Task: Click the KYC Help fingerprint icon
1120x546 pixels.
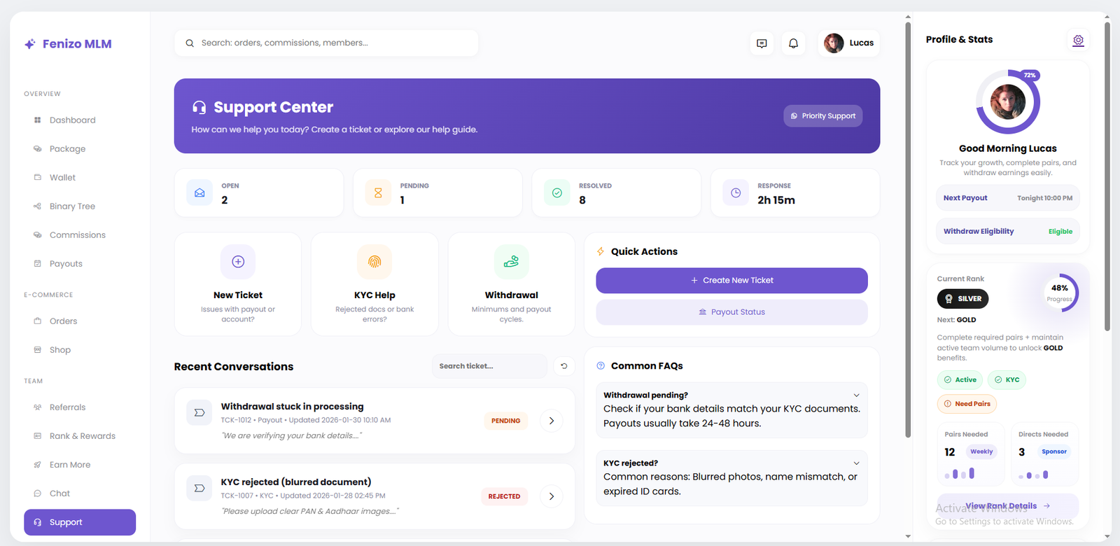Action: [x=374, y=262]
